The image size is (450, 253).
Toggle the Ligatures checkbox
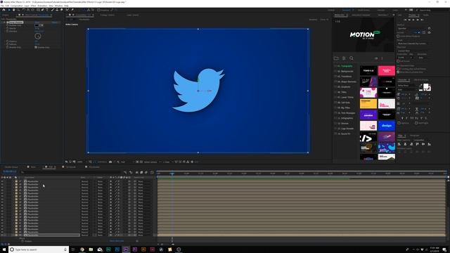(399, 123)
